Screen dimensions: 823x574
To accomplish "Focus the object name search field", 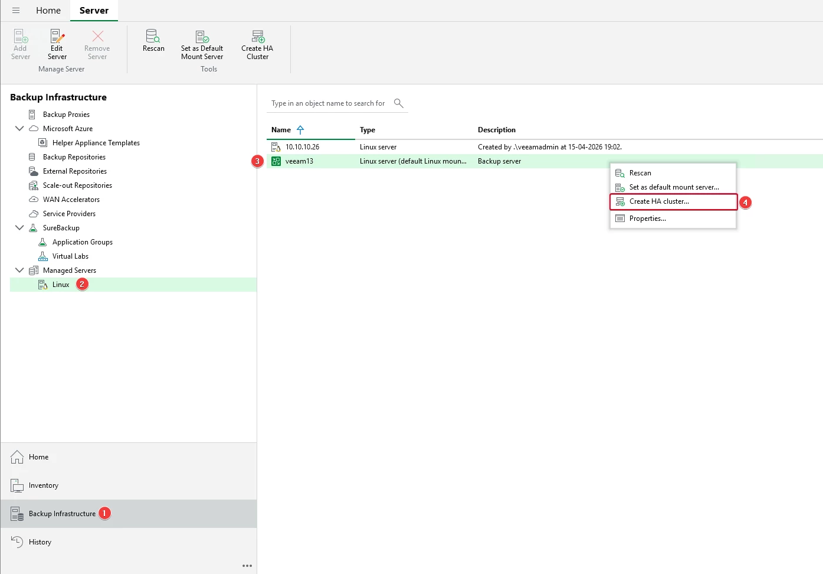I will coord(328,103).
